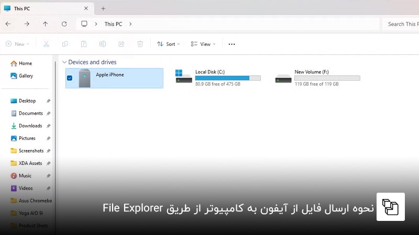Open Gallery in the sidebar
The width and height of the screenshot is (419, 235).
21,76
